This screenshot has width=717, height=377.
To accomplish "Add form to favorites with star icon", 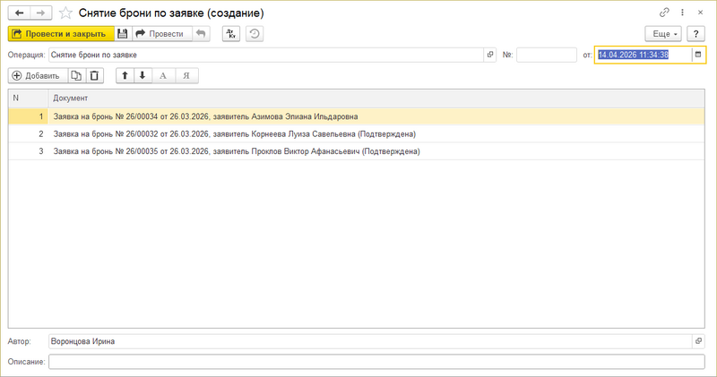I will 65,13.
